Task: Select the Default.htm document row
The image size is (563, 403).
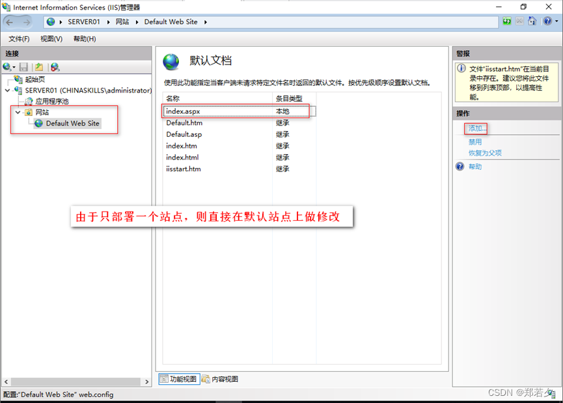Action: 240,123
